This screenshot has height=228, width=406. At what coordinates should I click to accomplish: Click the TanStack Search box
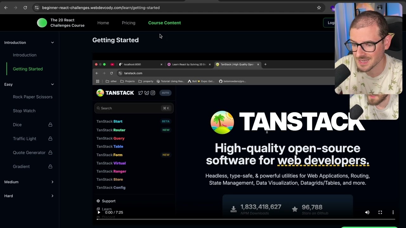click(x=134, y=108)
